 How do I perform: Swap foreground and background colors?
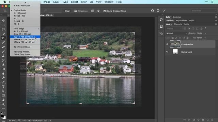[5, 113]
